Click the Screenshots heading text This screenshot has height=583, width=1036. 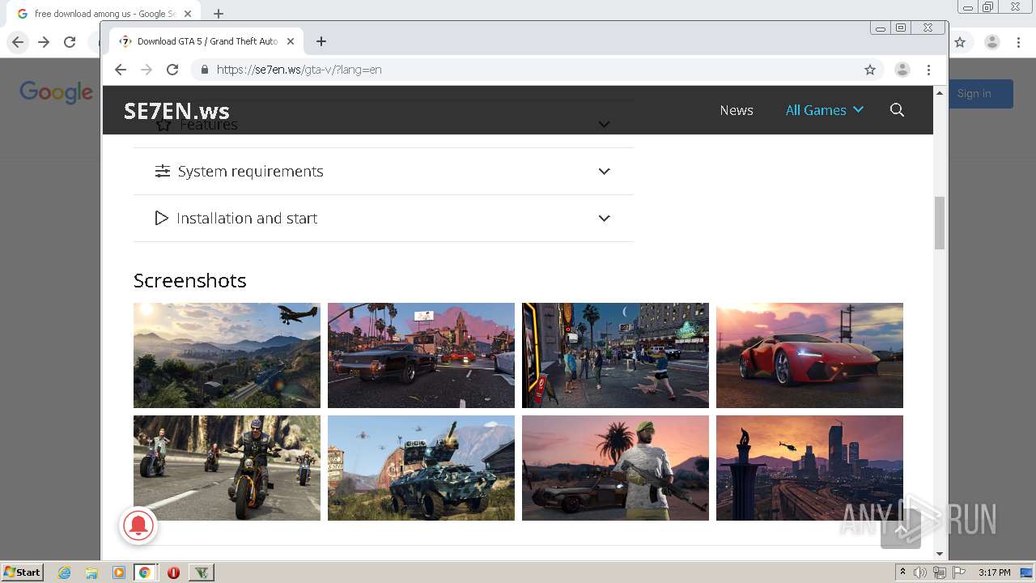pyautogui.click(x=190, y=280)
